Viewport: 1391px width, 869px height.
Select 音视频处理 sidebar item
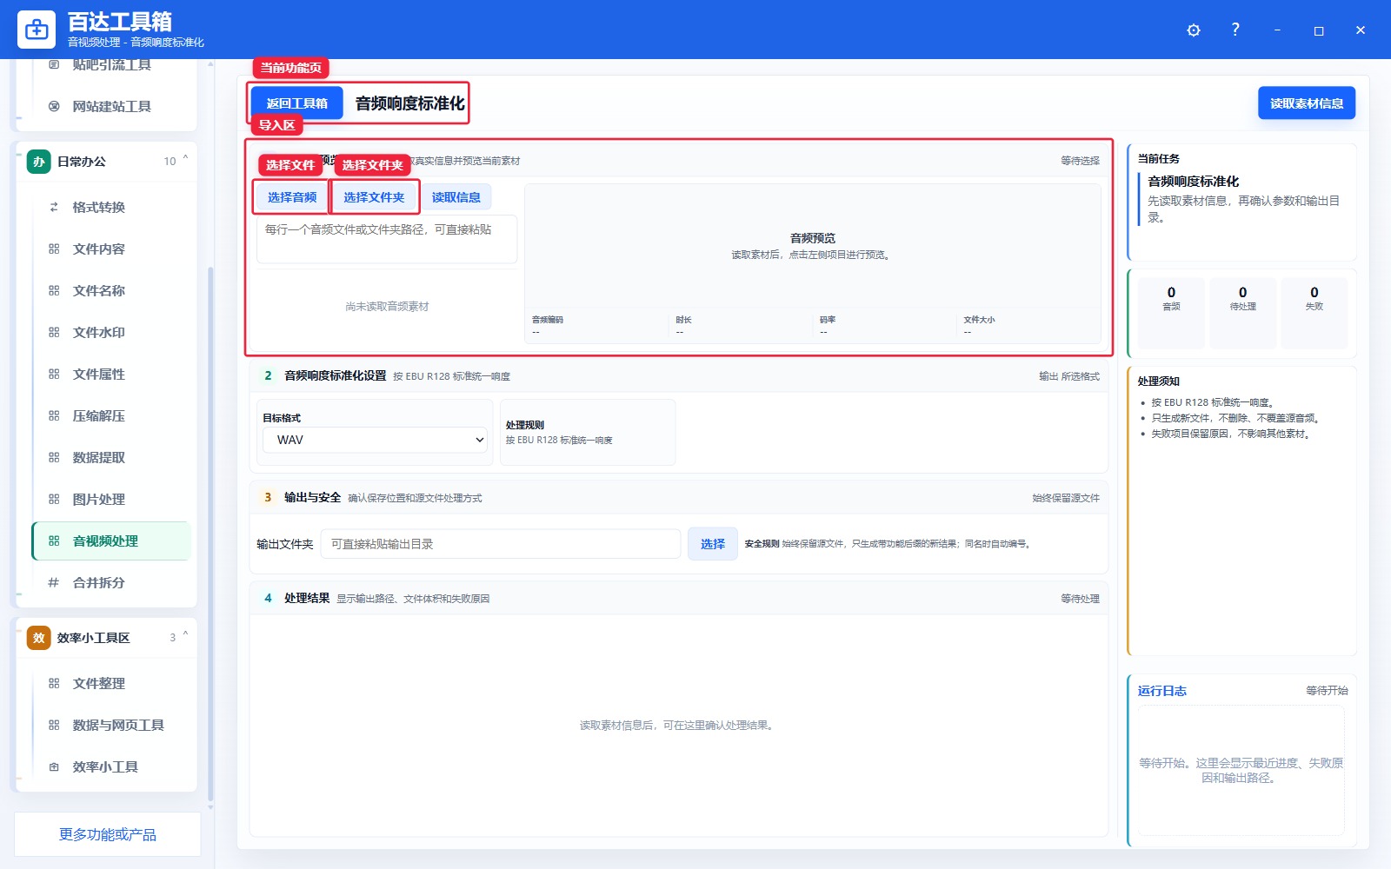click(x=112, y=541)
